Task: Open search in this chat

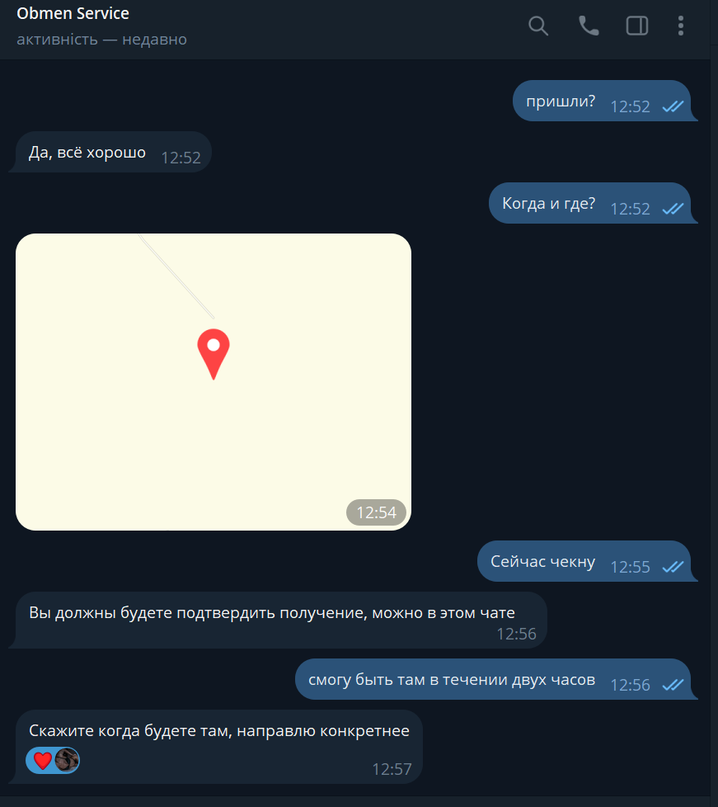Action: pyautogui.click(x=538, y=26)
